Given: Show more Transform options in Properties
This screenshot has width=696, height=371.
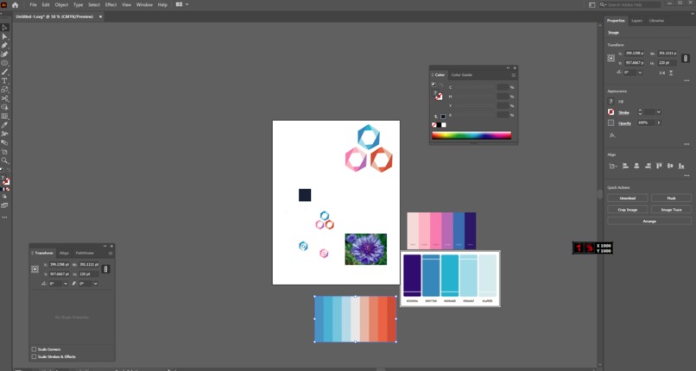Looking at the screenshot, I should (x=687, y=81).
